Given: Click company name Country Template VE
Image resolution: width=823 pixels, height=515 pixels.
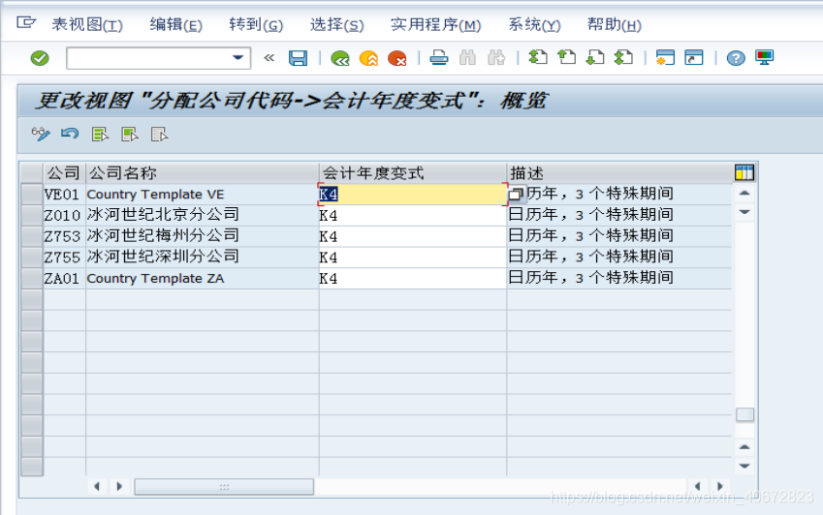Looking at the screenshot, I should (x=155, y=195).
